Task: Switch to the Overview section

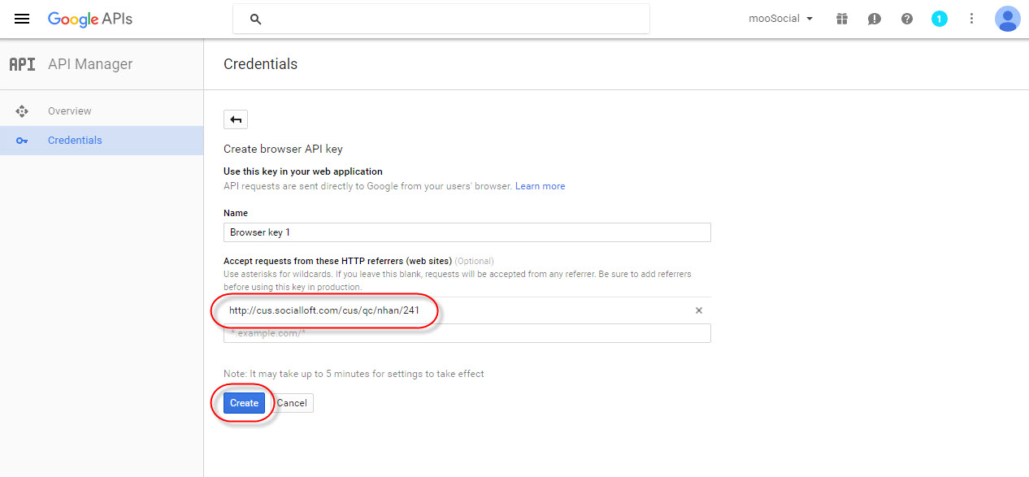Action: click(x=69, y=111)
